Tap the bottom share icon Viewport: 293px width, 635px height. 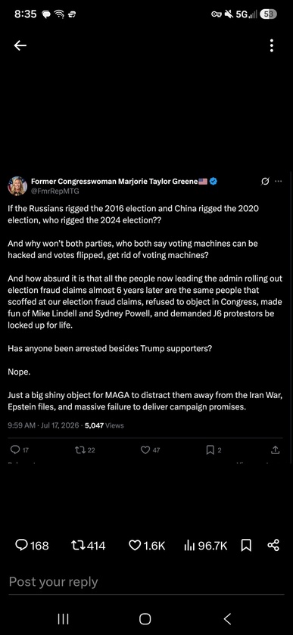[x=273, y=546]
